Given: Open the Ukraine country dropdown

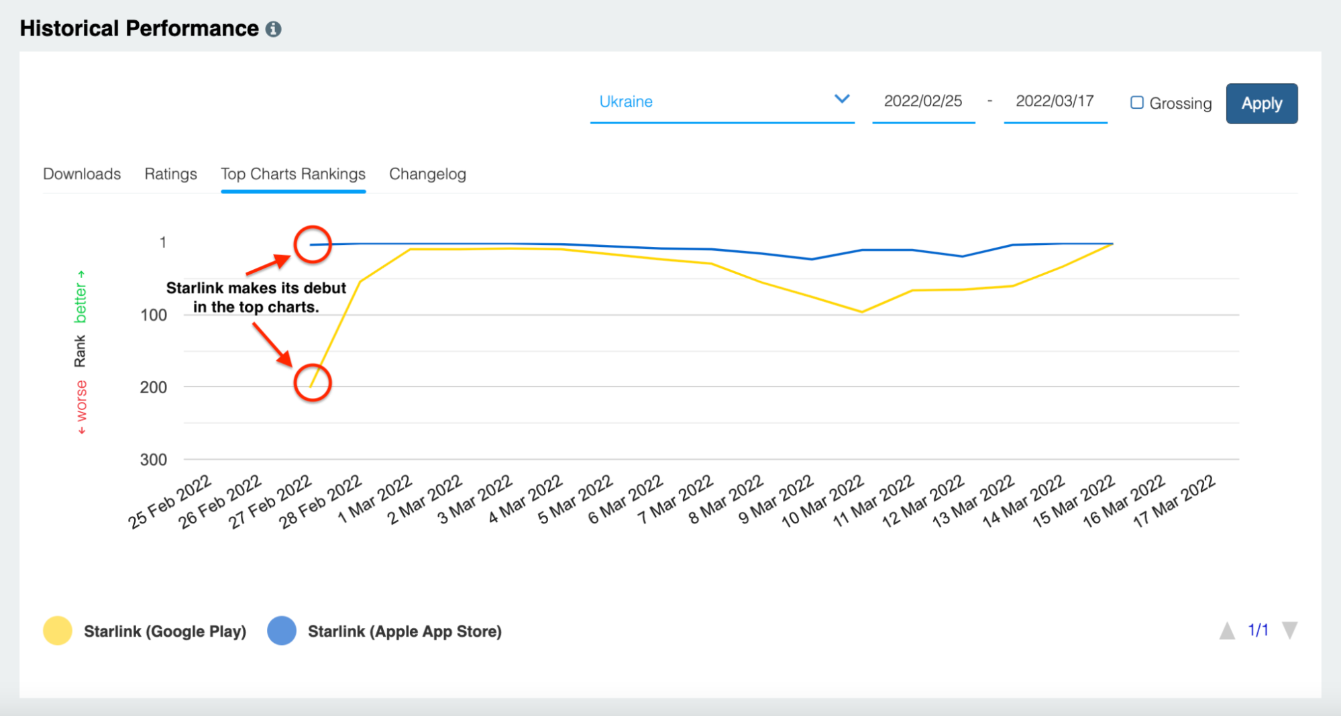Looking at the screenshot, I should [x=722, y=102].
